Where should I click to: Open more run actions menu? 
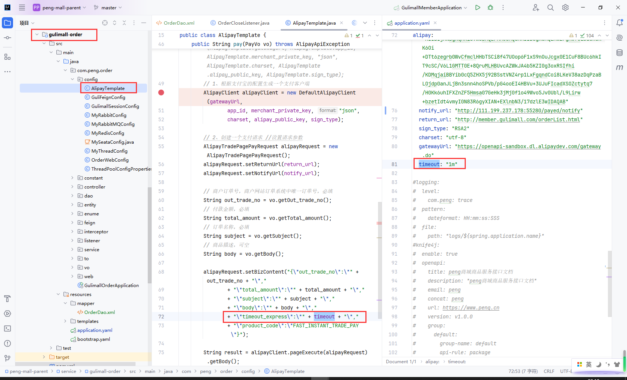click(x=503, y=7)
